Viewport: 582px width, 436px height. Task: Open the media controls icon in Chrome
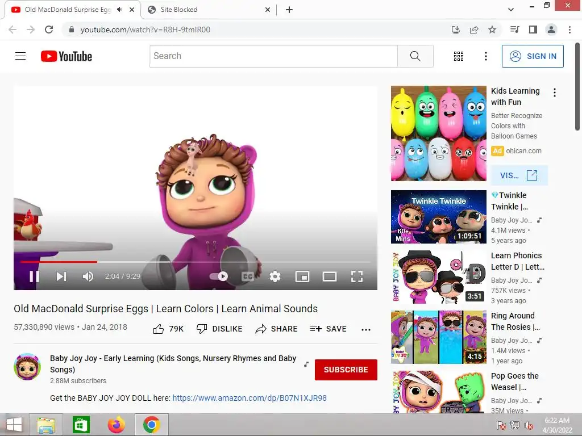tap(514, 30)
